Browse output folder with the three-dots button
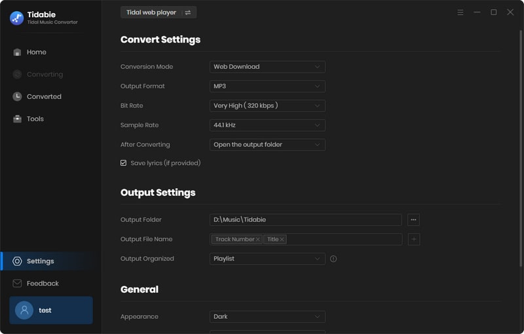This screenshot has height=334, width=524. click(414, 220)
